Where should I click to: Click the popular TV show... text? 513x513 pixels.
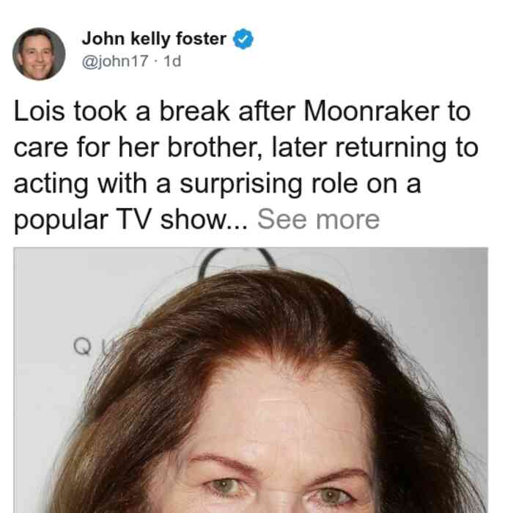[x=131, y=220]
